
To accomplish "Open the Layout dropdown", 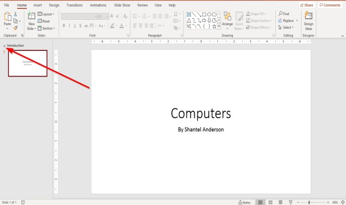I will pos(46,14).
